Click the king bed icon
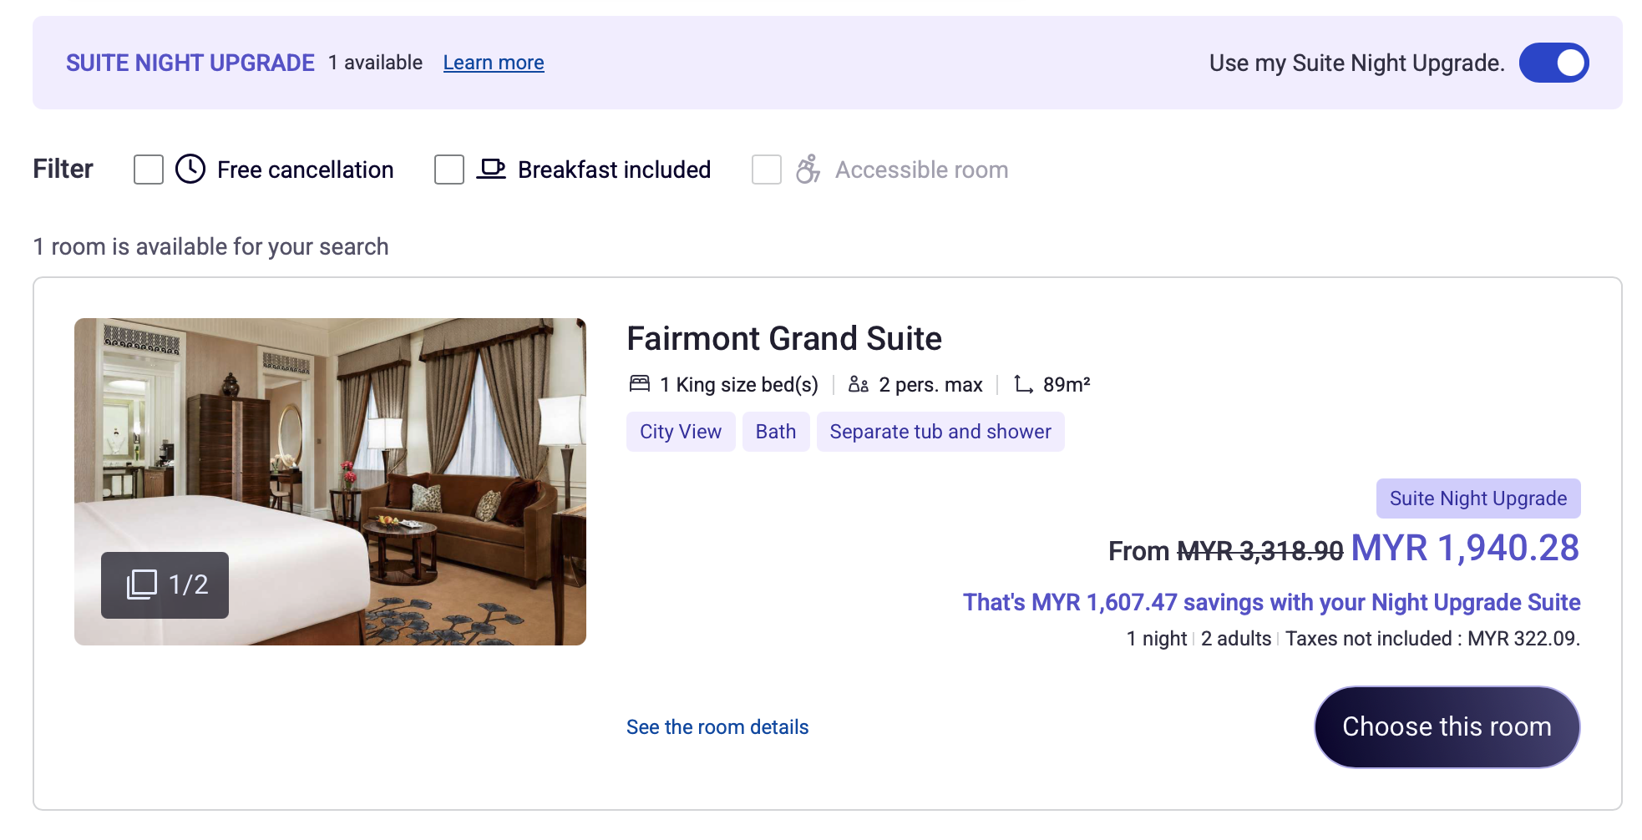1642x840 pixels. tap(640, 384)
